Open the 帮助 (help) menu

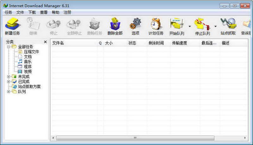(56, 12)
